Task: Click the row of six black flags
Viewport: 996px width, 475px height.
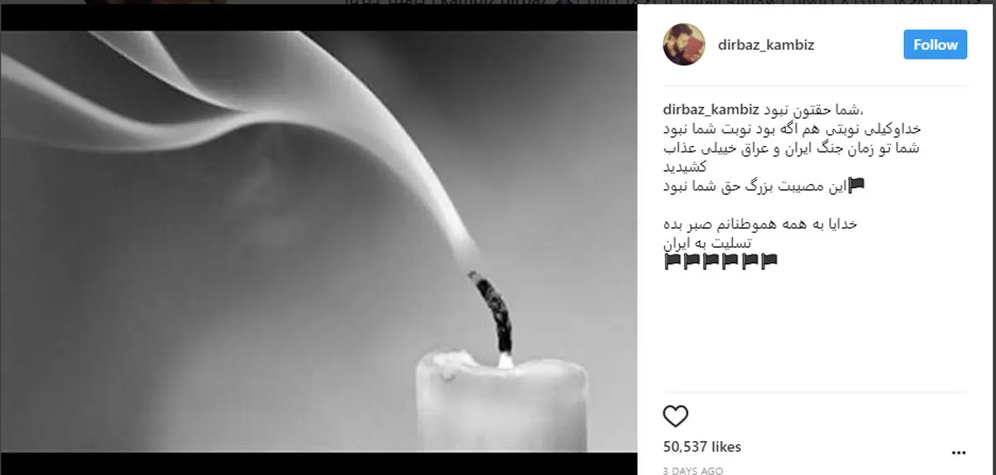Action: (721, 262)
